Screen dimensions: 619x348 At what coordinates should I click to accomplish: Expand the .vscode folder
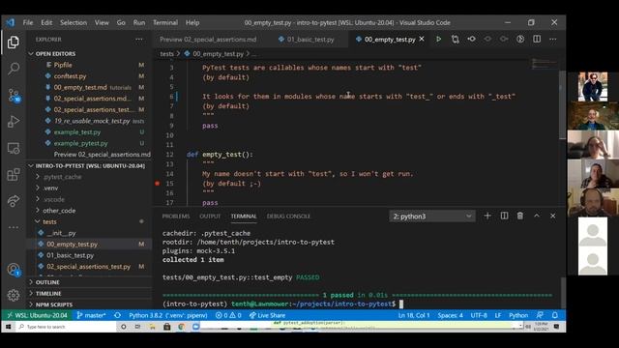pyautogui.click(x=54, y=199)
